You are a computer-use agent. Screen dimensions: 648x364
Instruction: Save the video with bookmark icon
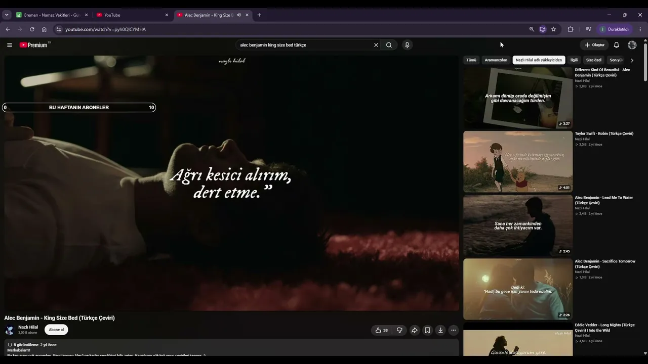pos(427,330)
